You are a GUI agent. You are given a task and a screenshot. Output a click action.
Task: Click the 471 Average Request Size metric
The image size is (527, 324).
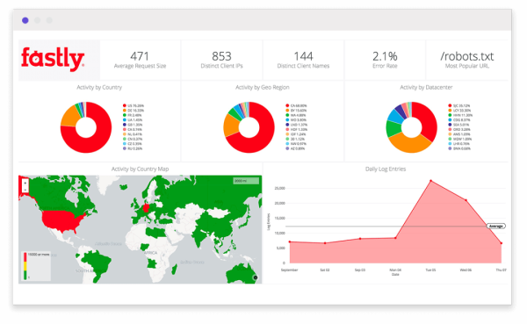tap(140, 60)
